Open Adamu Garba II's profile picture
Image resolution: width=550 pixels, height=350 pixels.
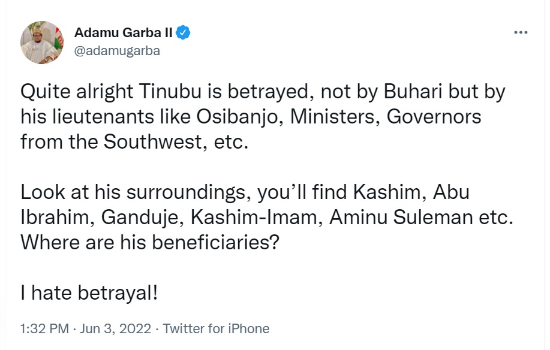coord(42,42)
